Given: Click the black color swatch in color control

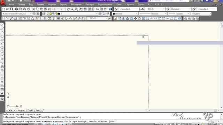Looking at the screenshot, I should [x=114, y=14].
